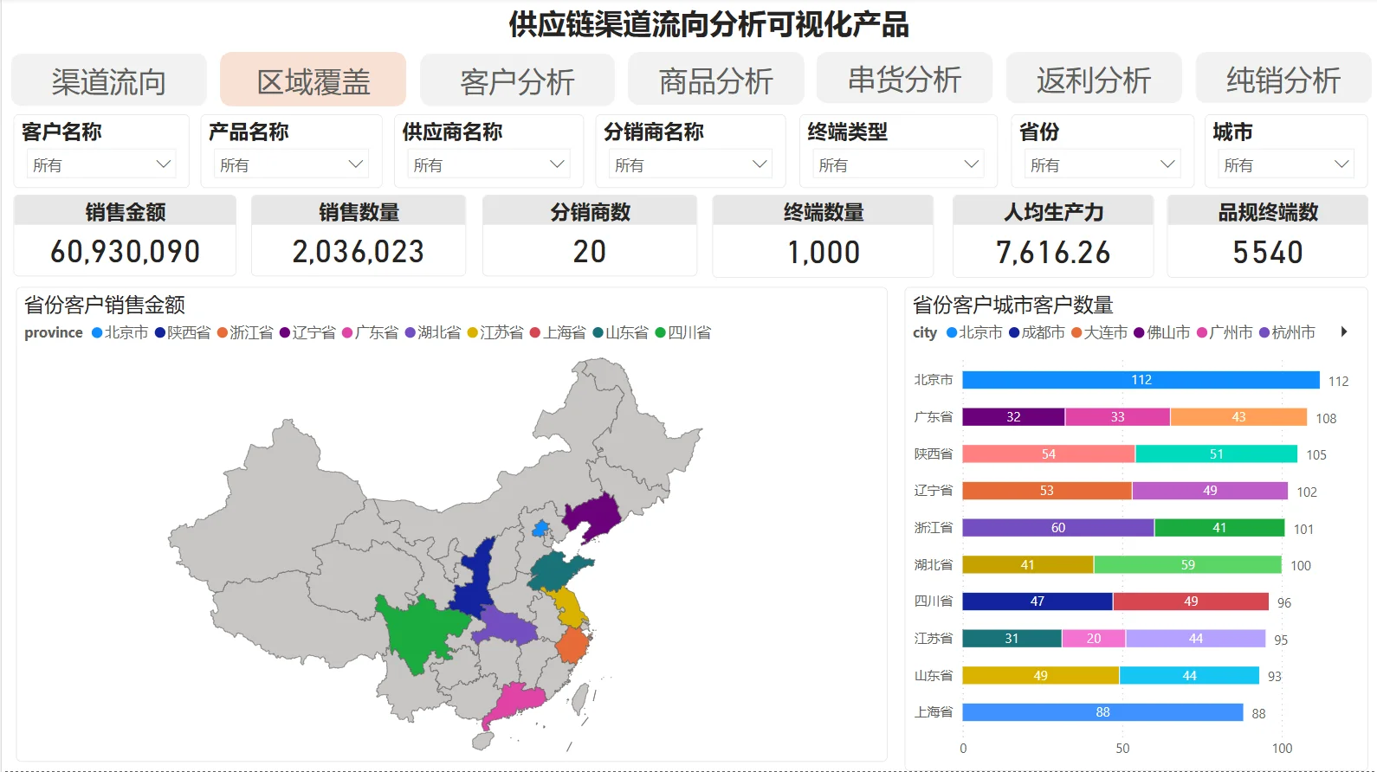Click the 浙江省 bar segment showing 60
The height and width of the screenshot is (772, 1377).
tap(1057, 528)
